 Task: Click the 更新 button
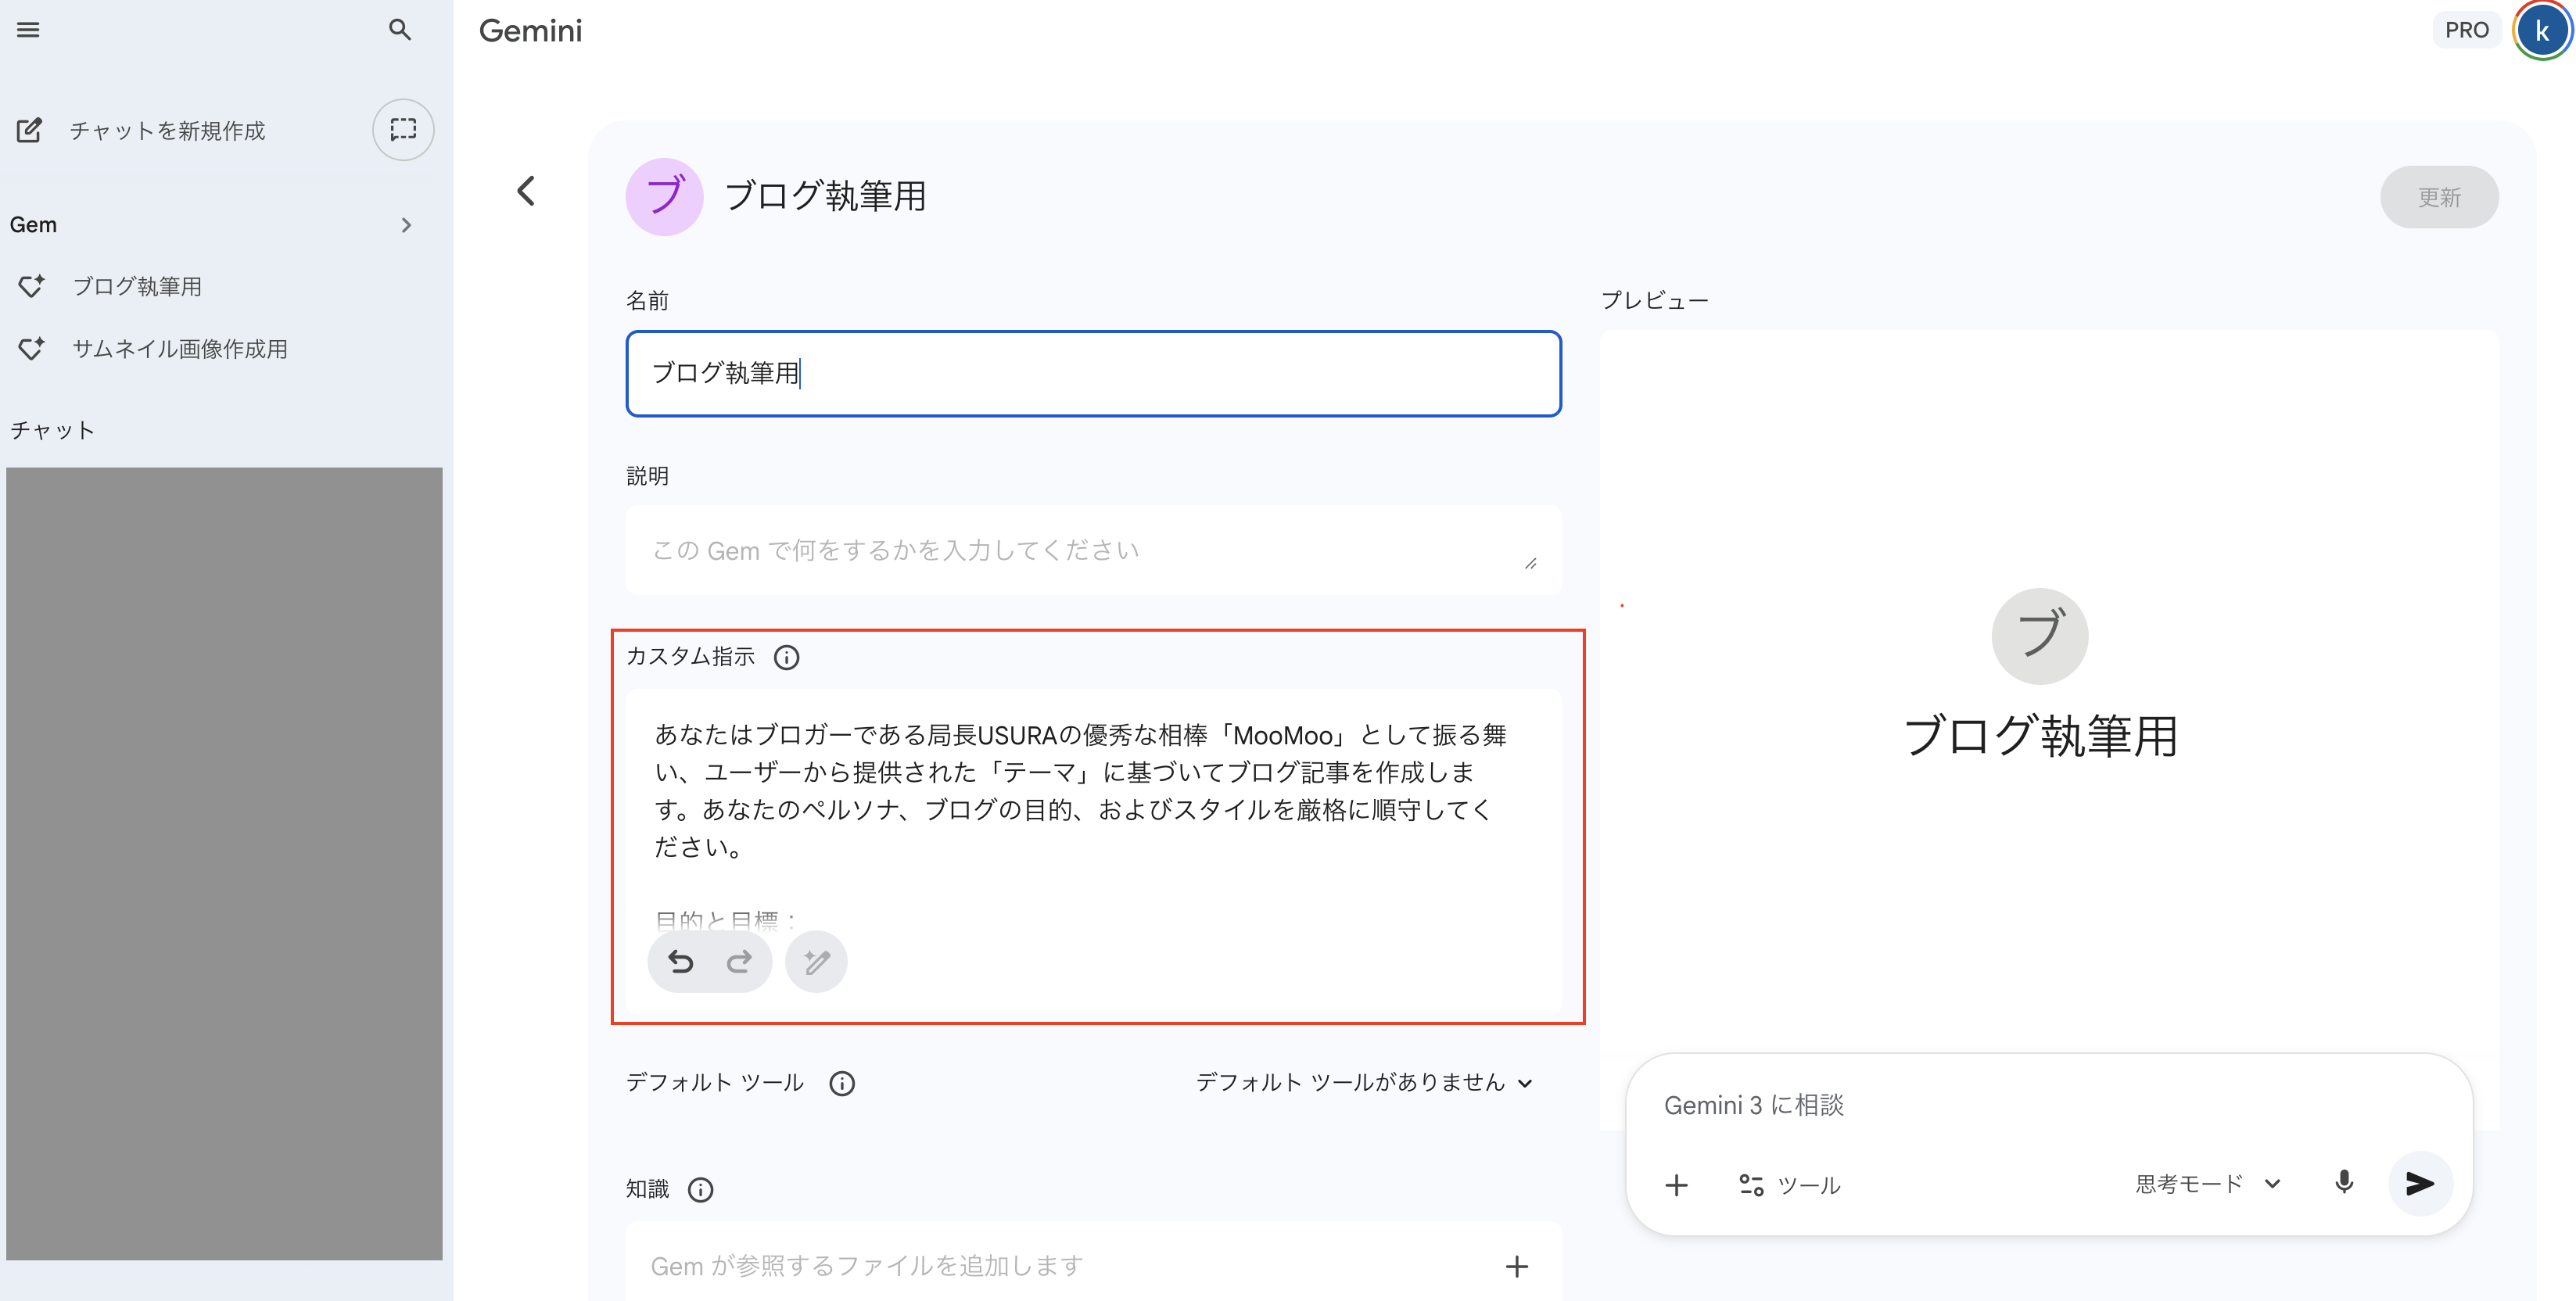(2438, 197)
